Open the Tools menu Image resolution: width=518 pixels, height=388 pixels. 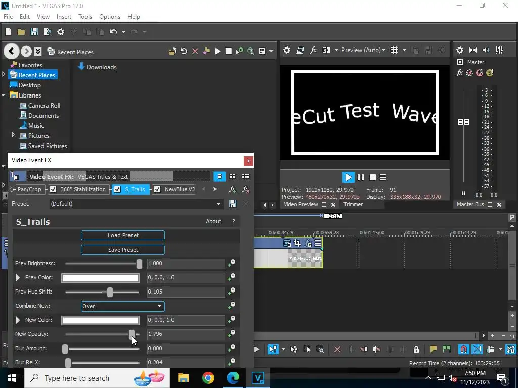tap(85, 17)
